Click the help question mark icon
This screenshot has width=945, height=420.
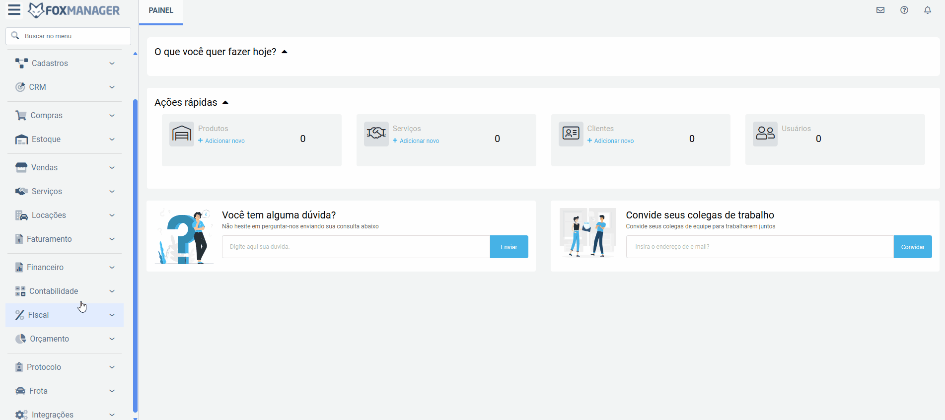(x=904, y=10)
